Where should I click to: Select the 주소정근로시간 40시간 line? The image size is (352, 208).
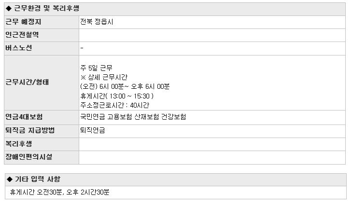pyautogui.click(x=115, y=105)
